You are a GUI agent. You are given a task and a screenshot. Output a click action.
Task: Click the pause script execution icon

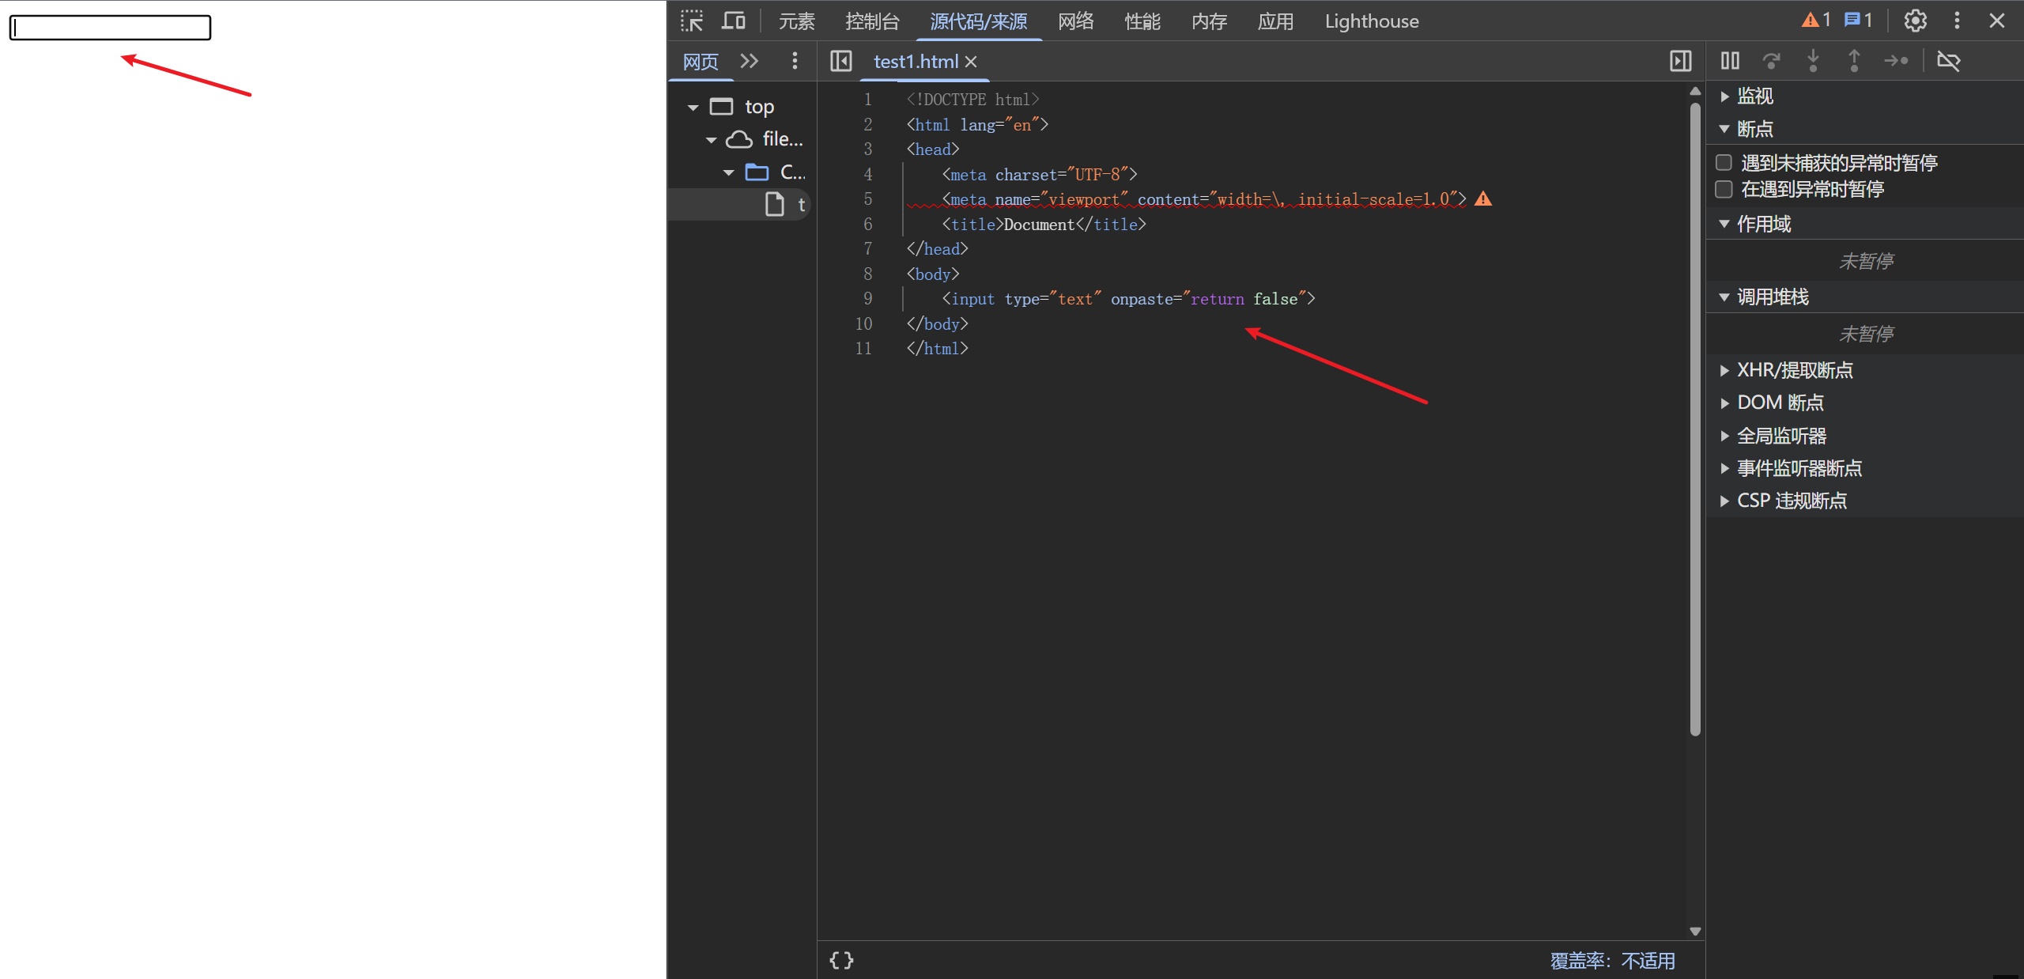pyautogui.click(x=1730, y=61)
